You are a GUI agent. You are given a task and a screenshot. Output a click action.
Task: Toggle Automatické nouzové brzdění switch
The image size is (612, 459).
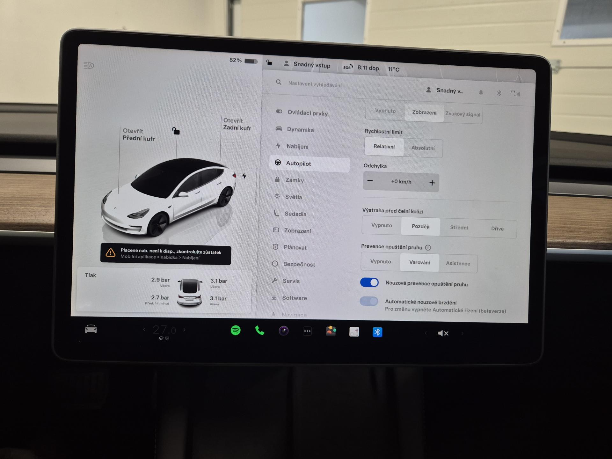(x=369, y=301)
